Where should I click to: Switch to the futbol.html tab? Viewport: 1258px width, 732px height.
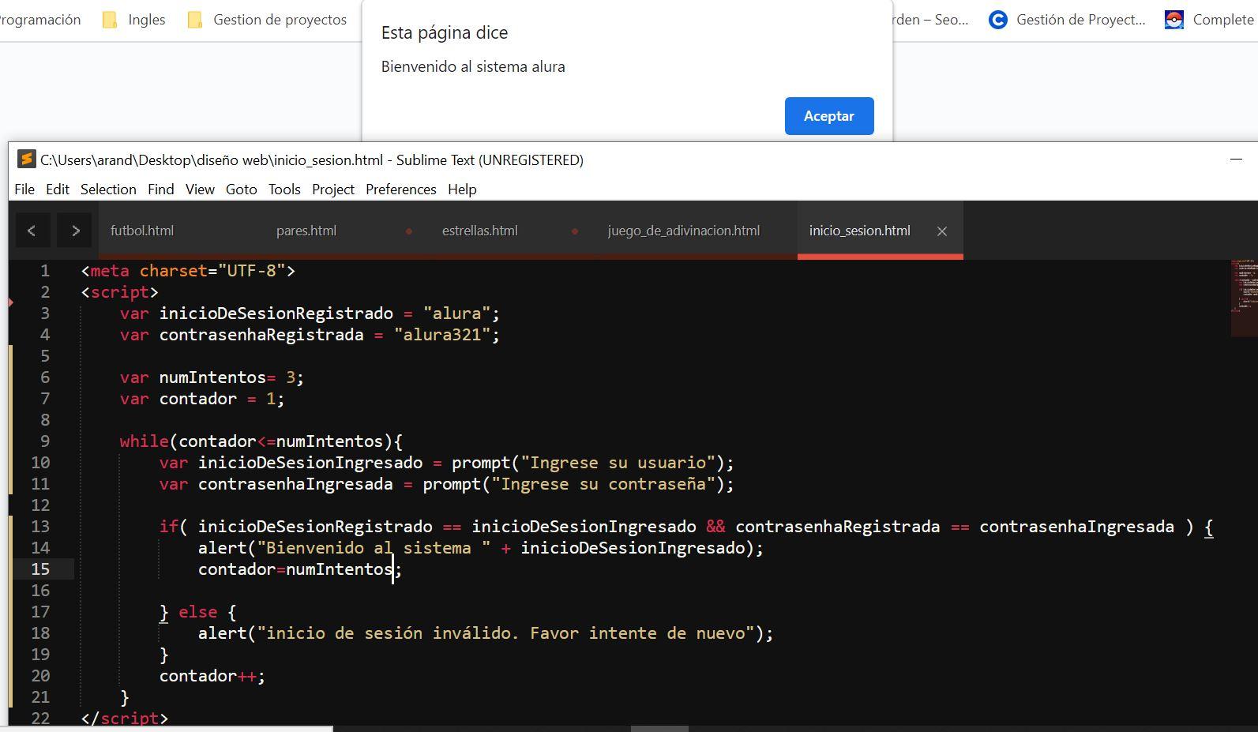(142, 231)
